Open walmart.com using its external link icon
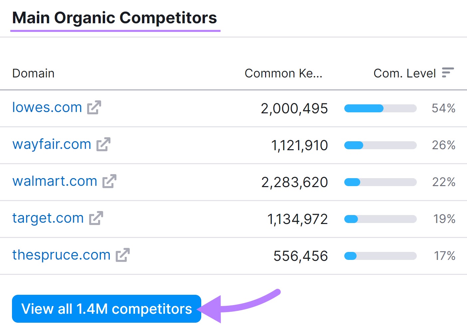The image size is (467, 334). click(x=109, y=181)
